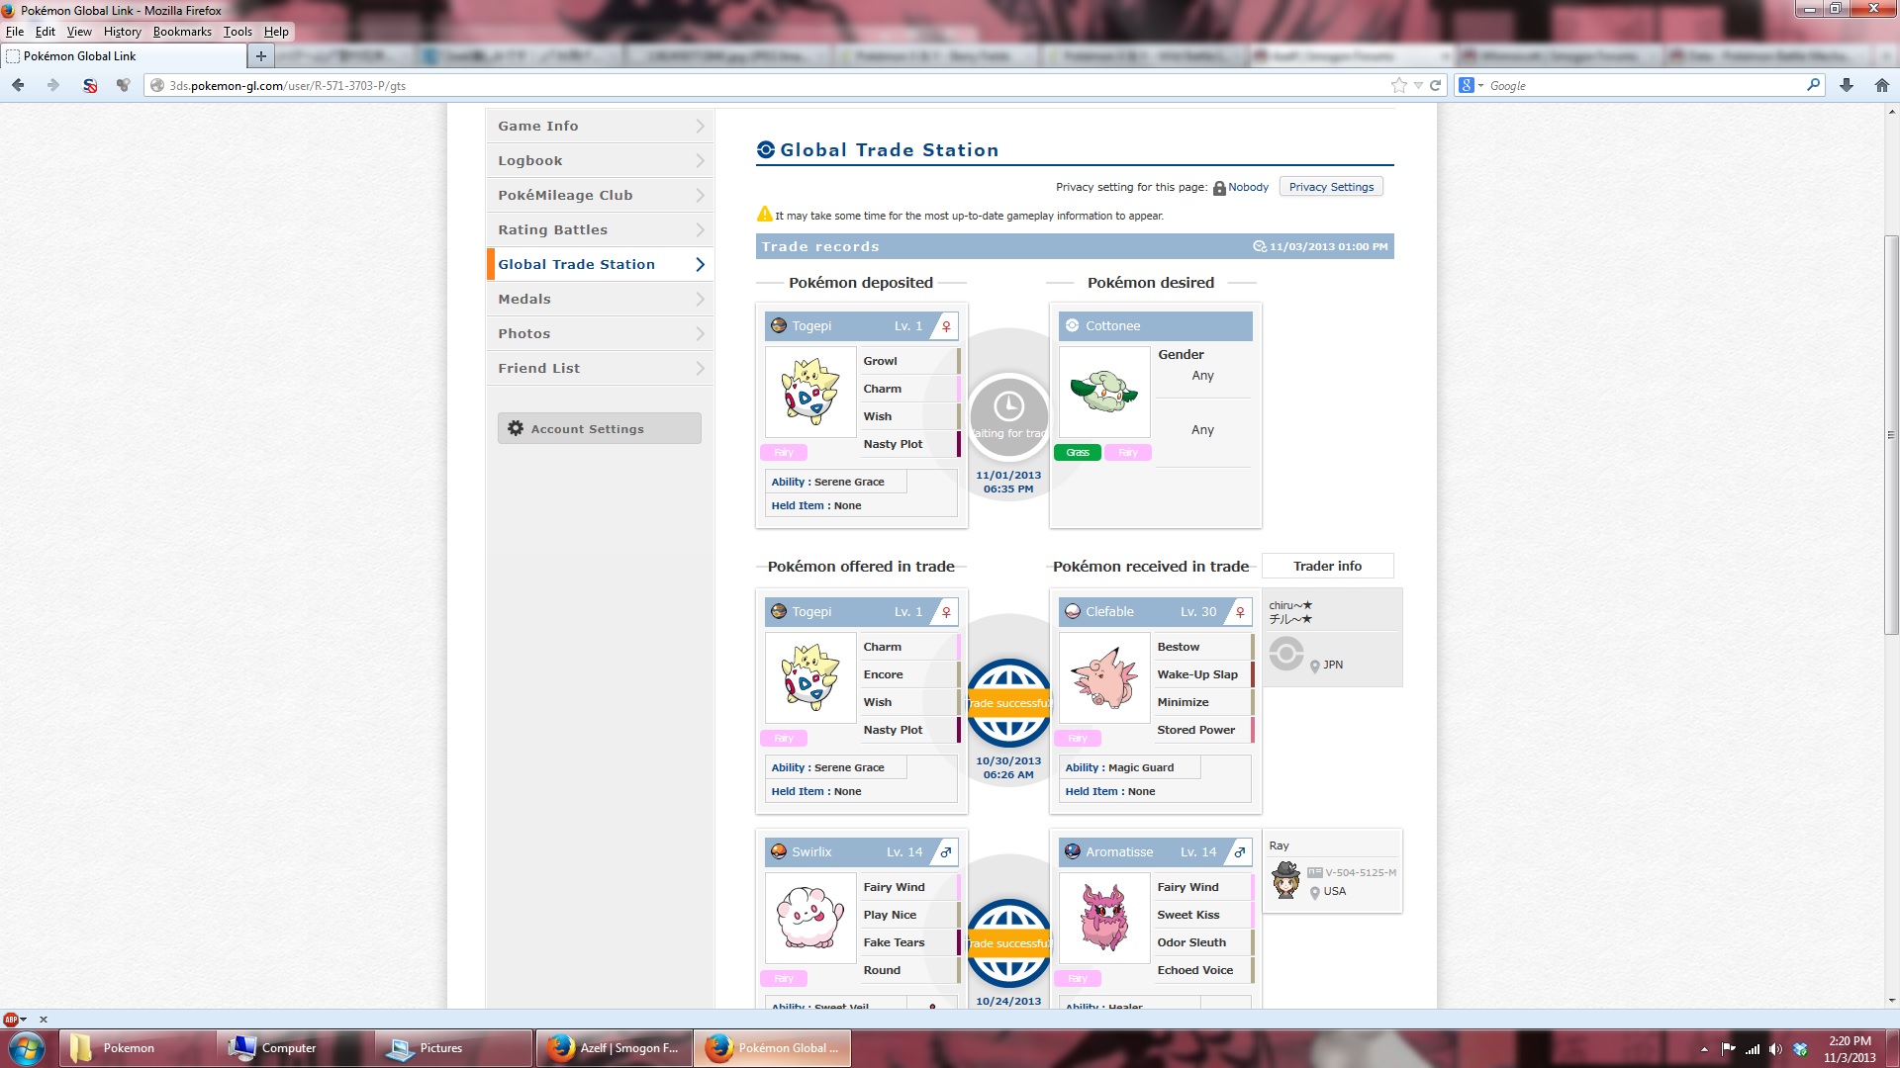Open the History menu

(123, 32)
